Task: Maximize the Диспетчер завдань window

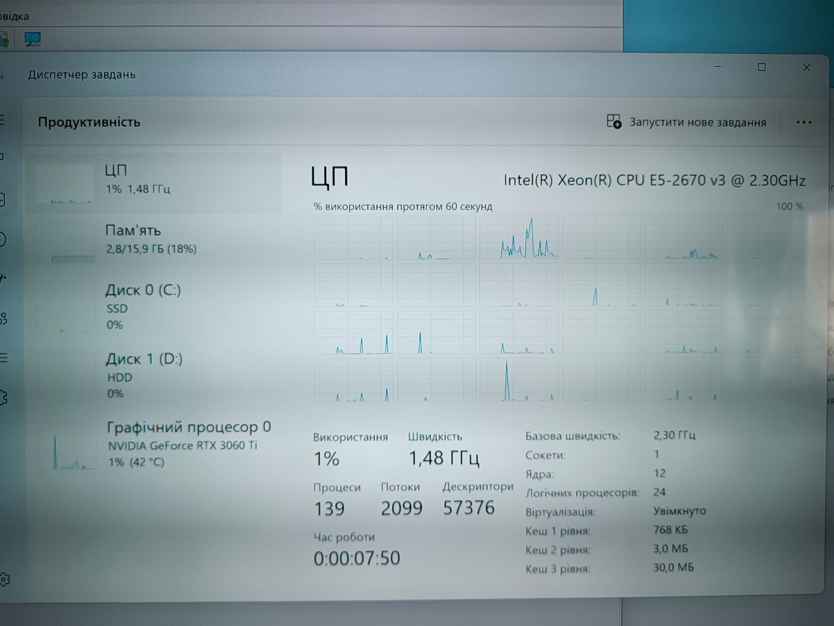Action: 761,67
